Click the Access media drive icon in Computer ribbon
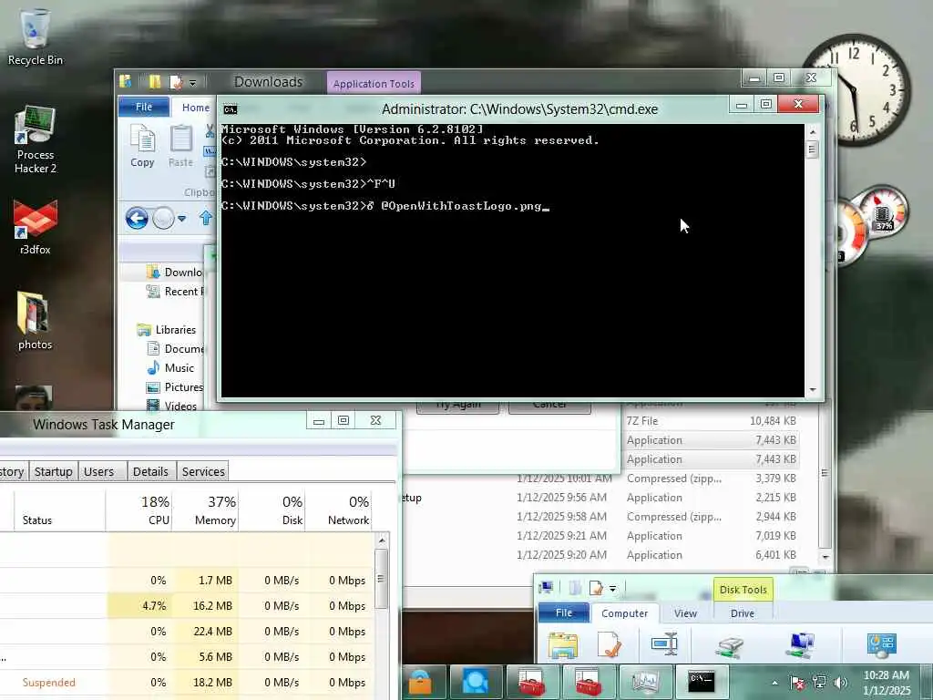933x700 pixels. tap(730, 647)
